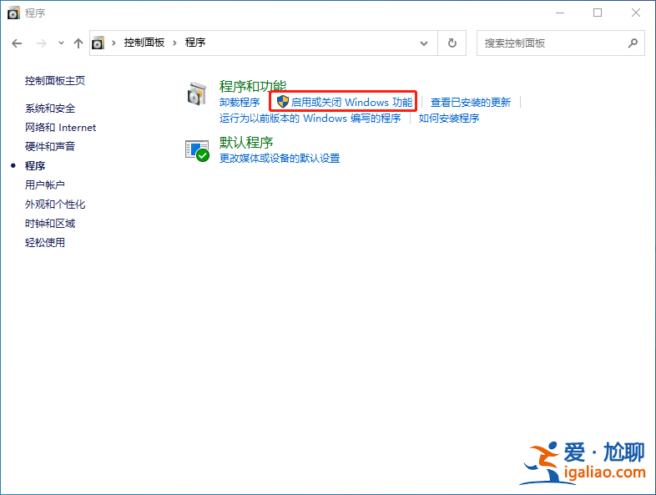
Task: Refresh the Control Panel view
Action: pyautogui.click(x=452, y=43)
